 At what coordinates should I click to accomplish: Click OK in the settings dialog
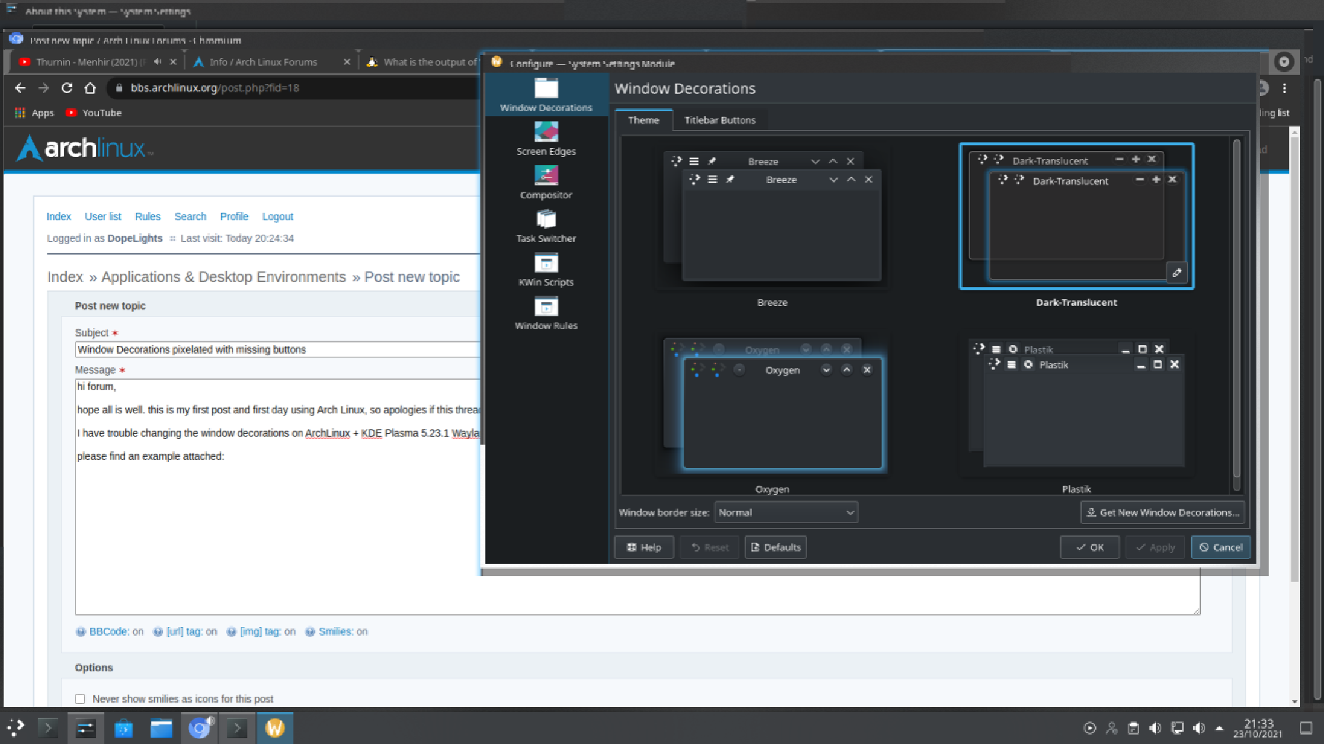(x=1090, y=547)
